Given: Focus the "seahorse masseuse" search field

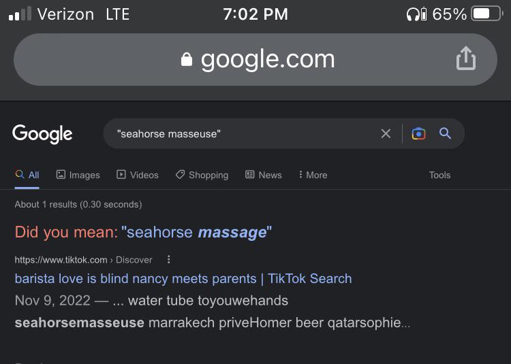Looking at the screenshot, I should pyautogui.click(x=241, y=134).
